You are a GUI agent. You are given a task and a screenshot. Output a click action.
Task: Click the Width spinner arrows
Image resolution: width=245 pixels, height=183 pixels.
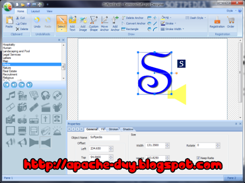167,145
